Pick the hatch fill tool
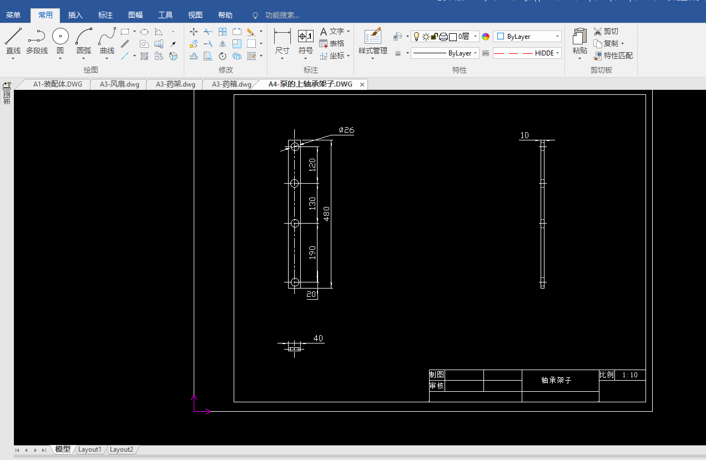The image size is (706, 460). pyautogui.click(x=144, y=55)
